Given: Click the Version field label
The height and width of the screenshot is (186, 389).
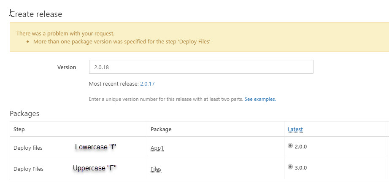Looking at the screenshot, I should pyautogui.click(x=67, y=67).
